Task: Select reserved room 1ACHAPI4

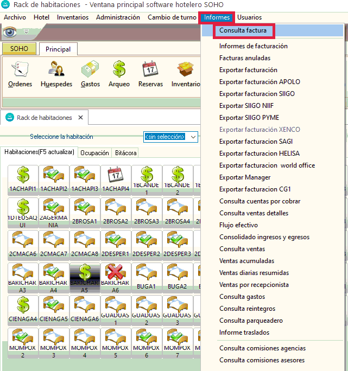Action: click(x=116, y=180)
